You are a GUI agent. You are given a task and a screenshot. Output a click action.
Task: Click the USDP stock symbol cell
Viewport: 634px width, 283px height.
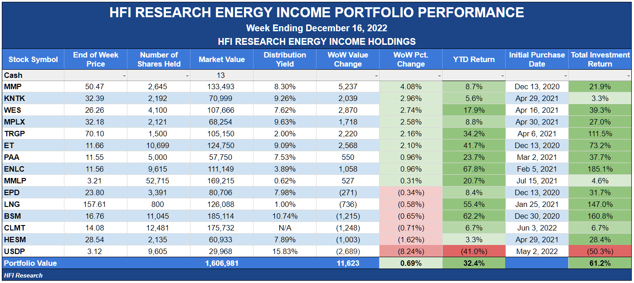tap(33, 251)
